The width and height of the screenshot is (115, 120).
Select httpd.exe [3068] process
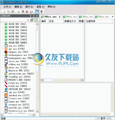18,86
